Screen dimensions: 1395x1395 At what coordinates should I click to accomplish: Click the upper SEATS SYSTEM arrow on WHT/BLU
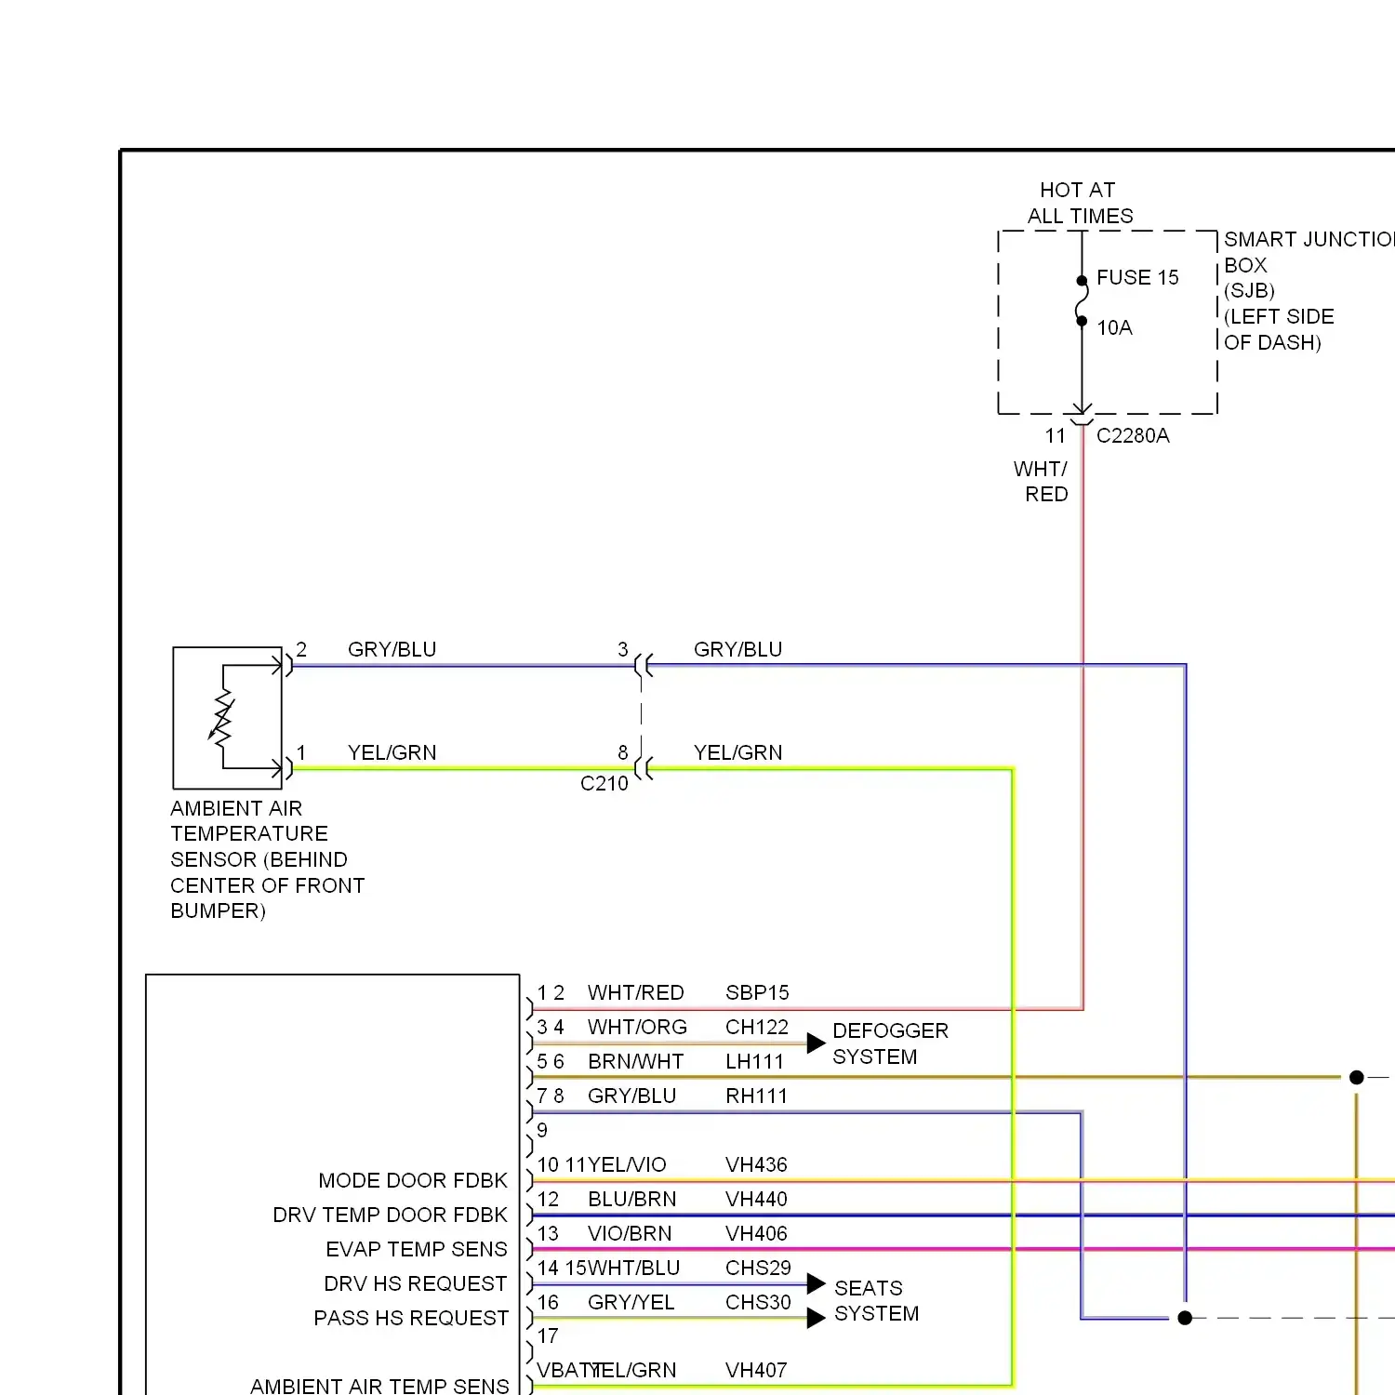tap(816, 1284)
